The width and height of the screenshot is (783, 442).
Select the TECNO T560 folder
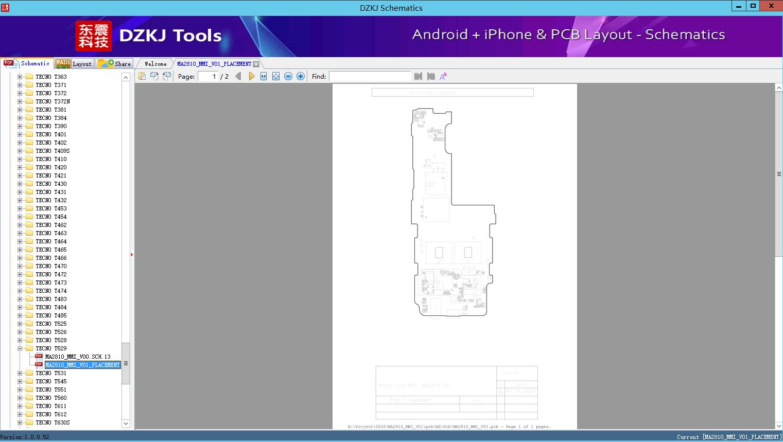[51, 398]
